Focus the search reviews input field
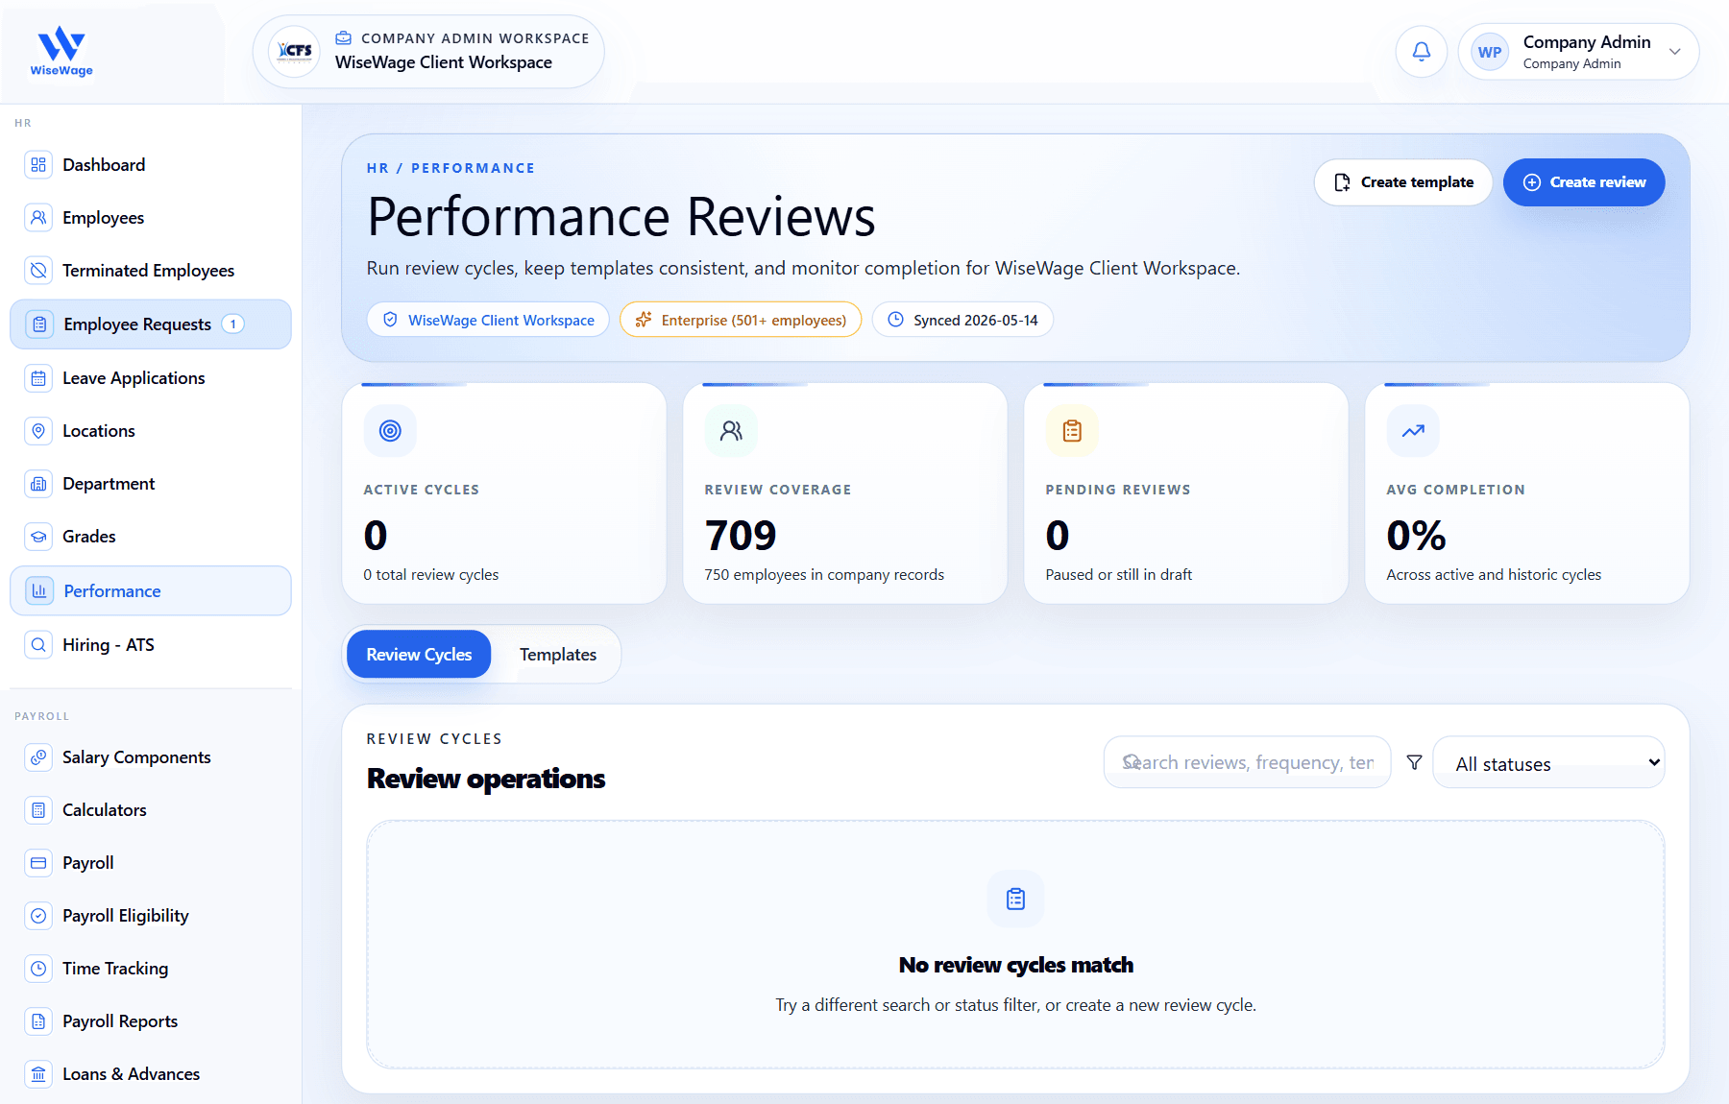 [x=1247, y=762]
